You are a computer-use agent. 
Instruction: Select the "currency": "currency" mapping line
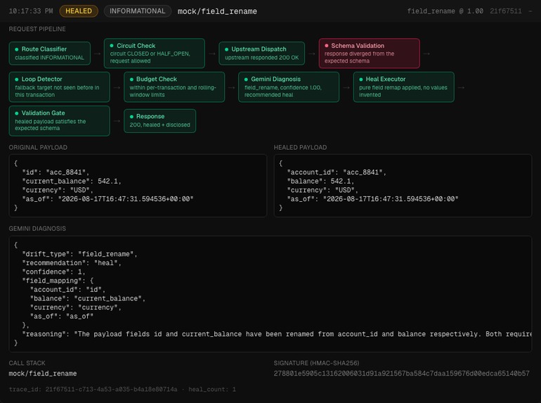76,307
